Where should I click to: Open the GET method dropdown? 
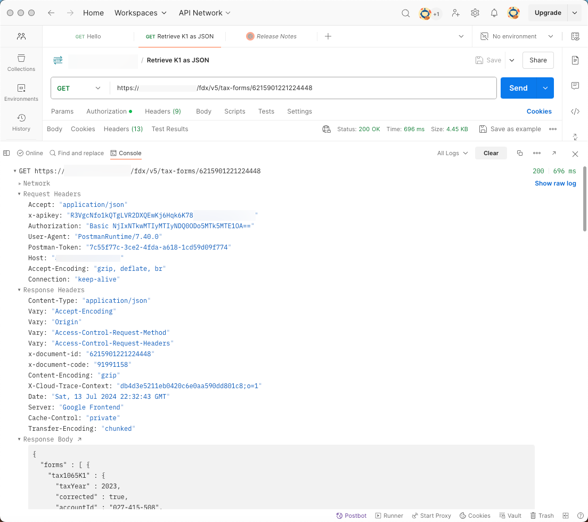pos(79,89)
